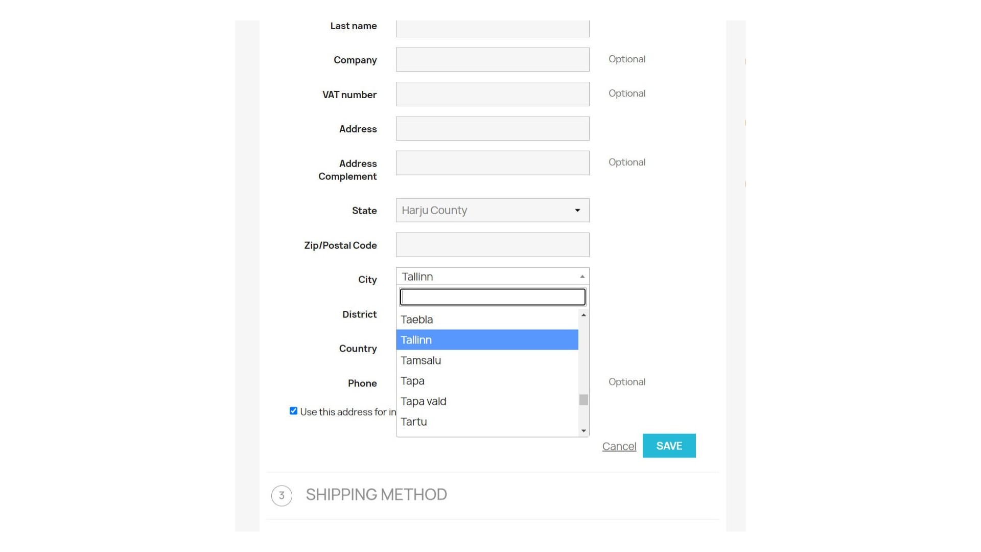The height and width of the screenshot is (552, 981).
Task: Click the Cancel link
Action: click(x=619, y=446)
